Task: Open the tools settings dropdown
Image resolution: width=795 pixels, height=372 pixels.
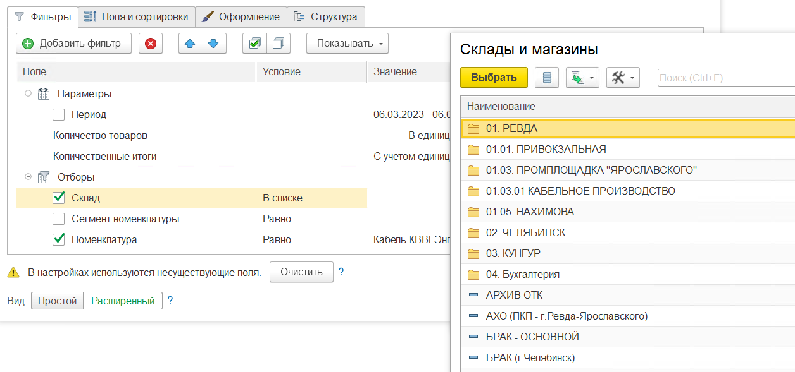Action: [x=623, y=78]
